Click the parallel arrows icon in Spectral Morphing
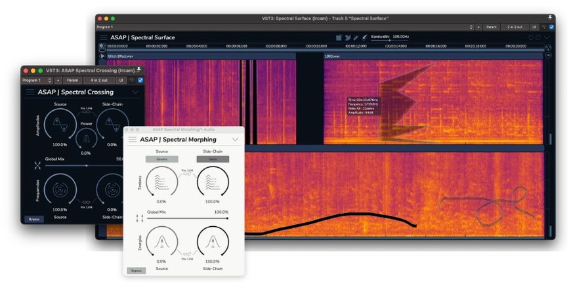The image size is (573, 295). tap(140, 218)
